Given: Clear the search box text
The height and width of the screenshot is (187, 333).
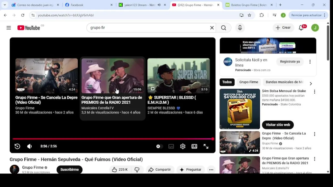Looking at the screenshot, I should (x=212, y=28).
